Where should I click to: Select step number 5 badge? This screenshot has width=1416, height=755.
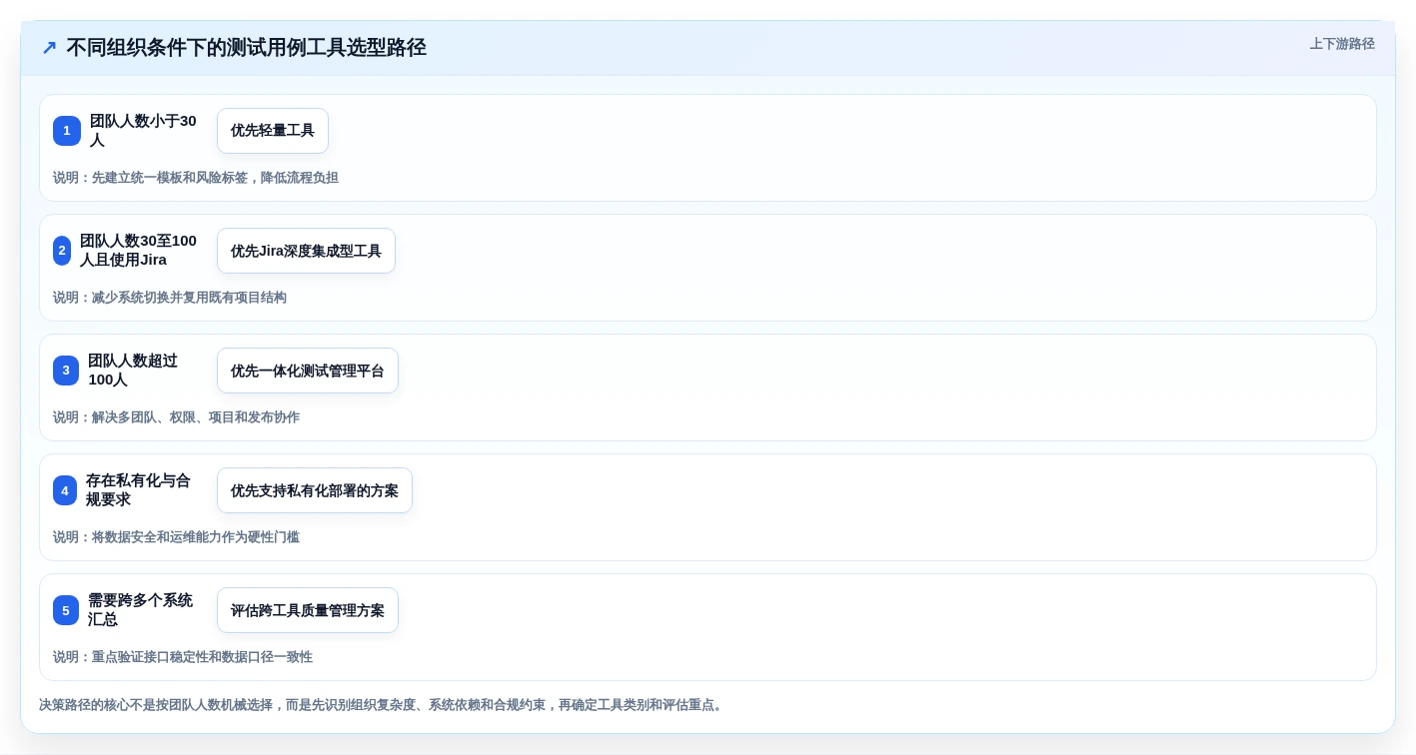[x=66, y=610]
